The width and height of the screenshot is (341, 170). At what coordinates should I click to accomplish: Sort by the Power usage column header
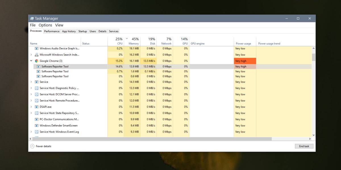245,41
